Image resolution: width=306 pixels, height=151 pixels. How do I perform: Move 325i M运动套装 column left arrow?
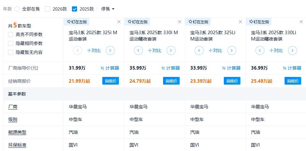[78, 51]
